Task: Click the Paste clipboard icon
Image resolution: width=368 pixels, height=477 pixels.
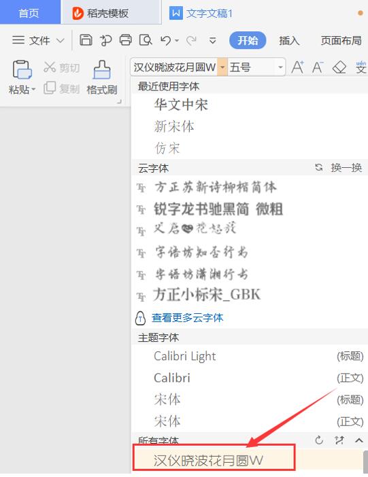Action: (x=22, y=70)
